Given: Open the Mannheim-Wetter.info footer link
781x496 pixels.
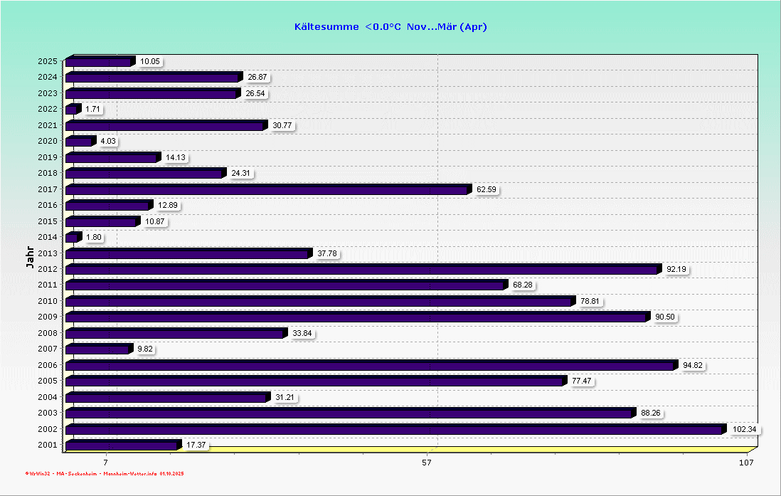Looking at the screenshot, I should click(x=129, y=473).
